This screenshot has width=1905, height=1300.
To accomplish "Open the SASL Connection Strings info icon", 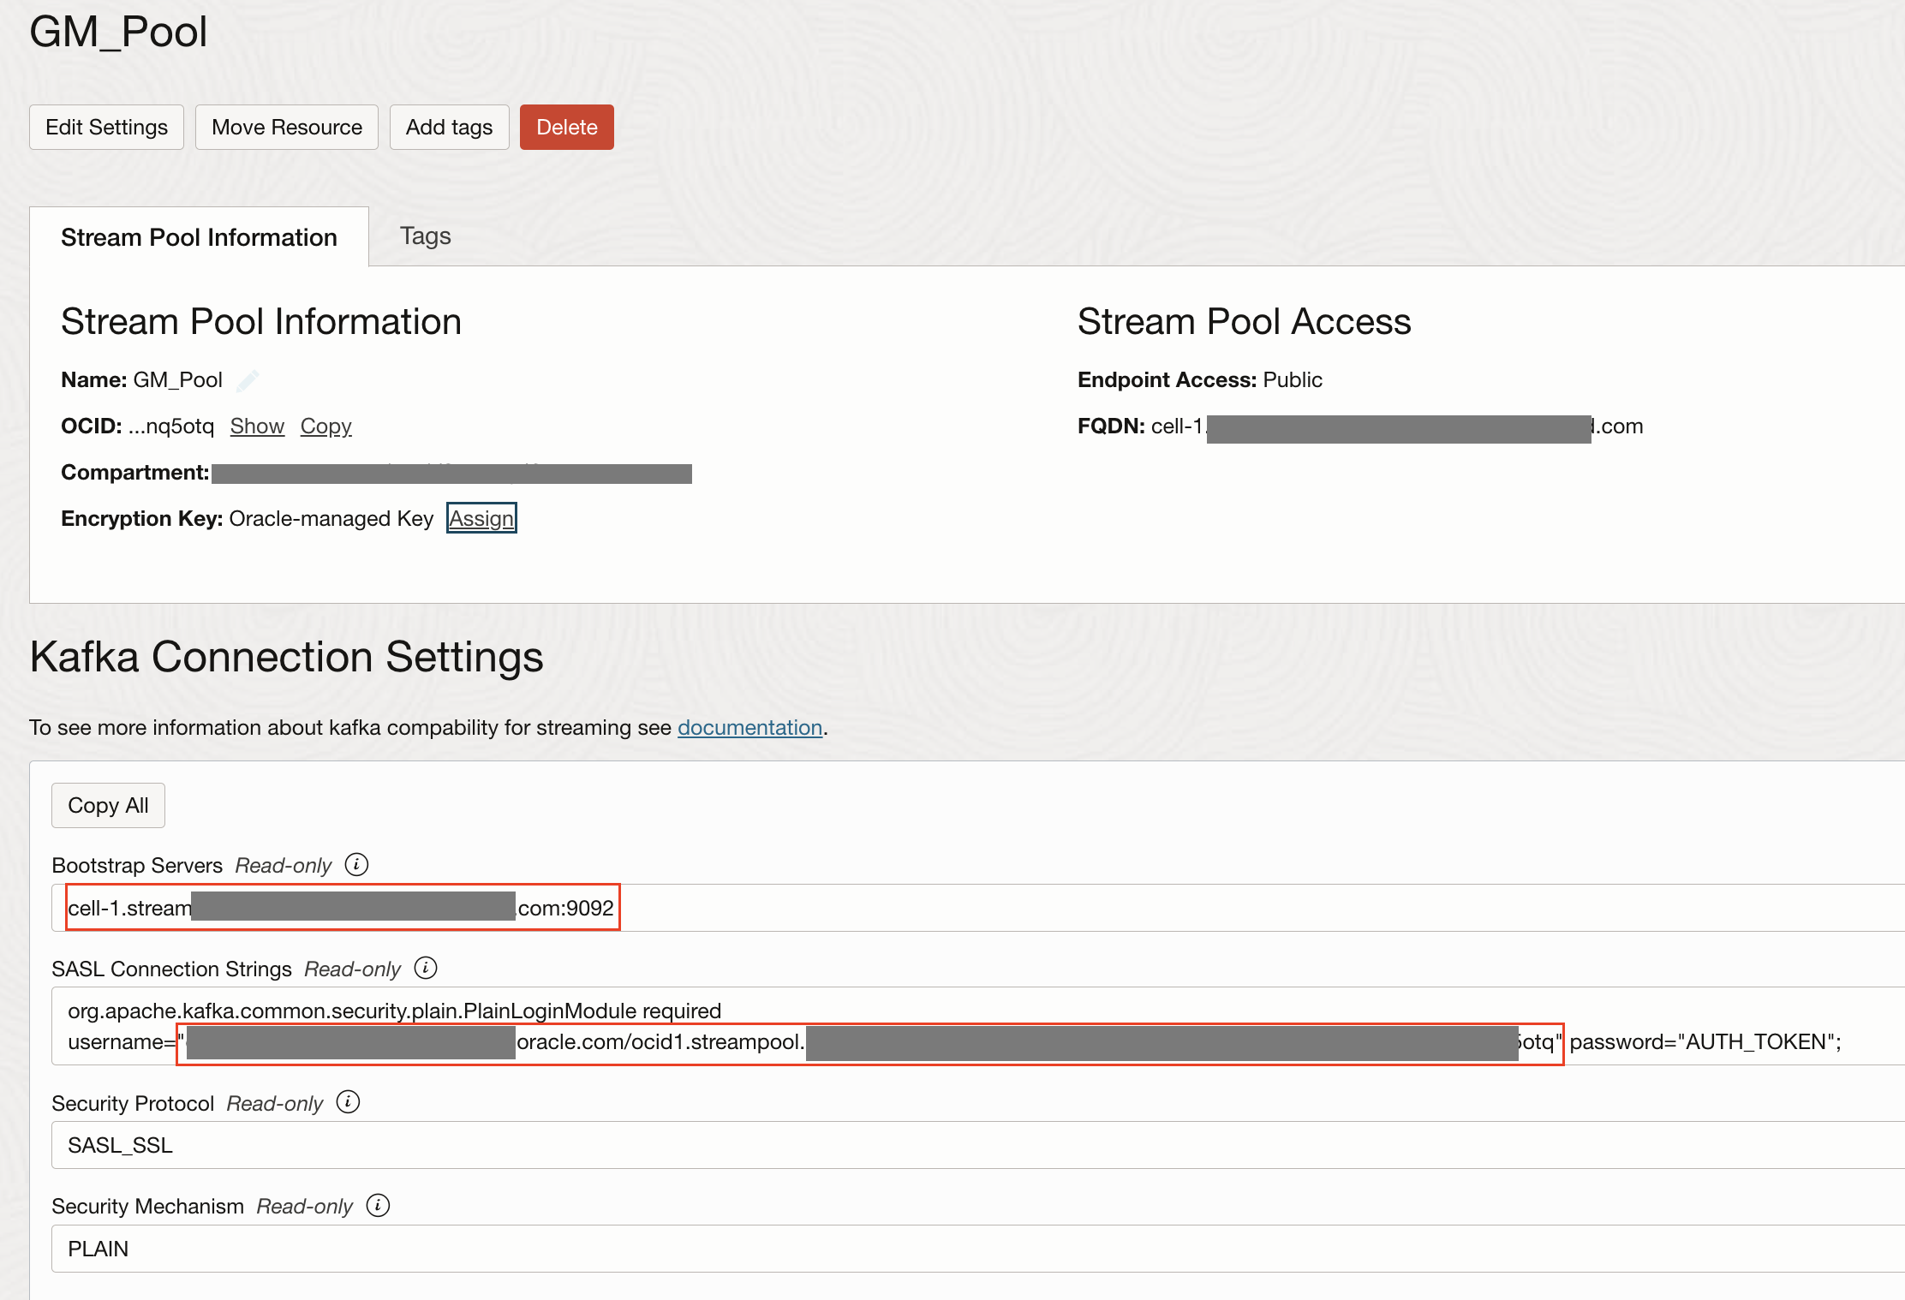I will click(426, 969).
